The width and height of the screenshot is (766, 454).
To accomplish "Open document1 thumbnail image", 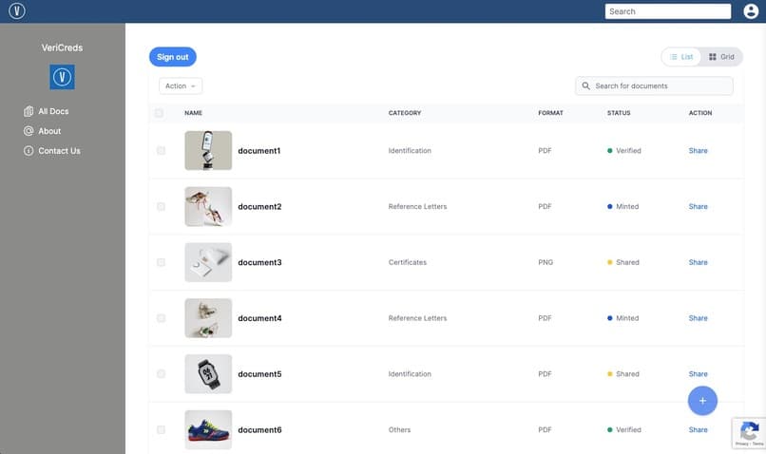I will click(x=208, y=150).
